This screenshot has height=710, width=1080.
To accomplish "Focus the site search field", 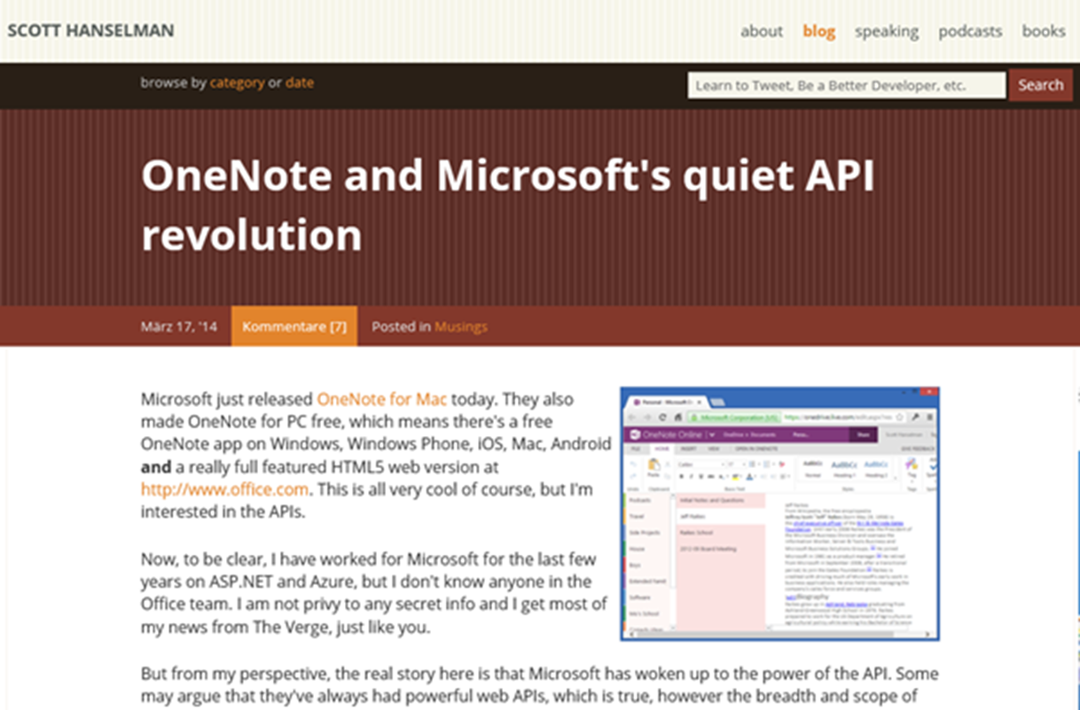I will tap(847, 85).
